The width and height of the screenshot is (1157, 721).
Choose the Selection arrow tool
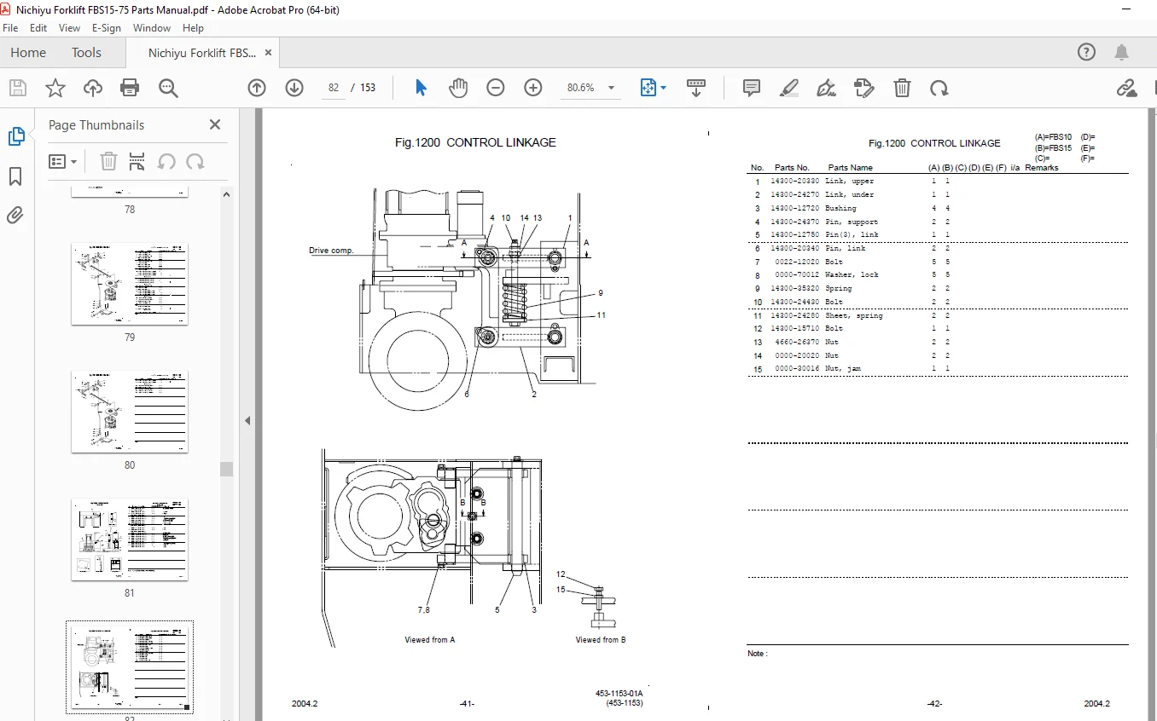421,88
